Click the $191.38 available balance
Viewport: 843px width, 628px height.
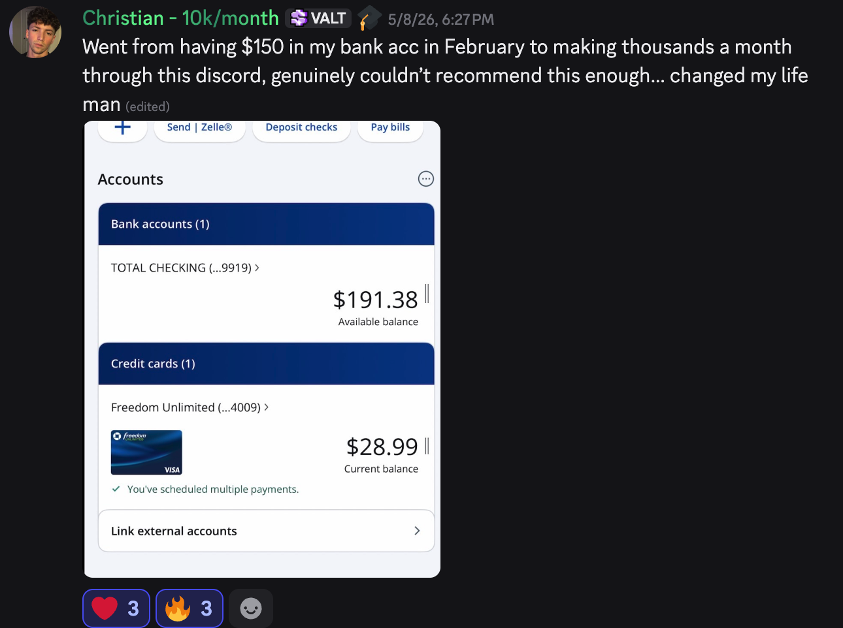click(x=375, y=300)
